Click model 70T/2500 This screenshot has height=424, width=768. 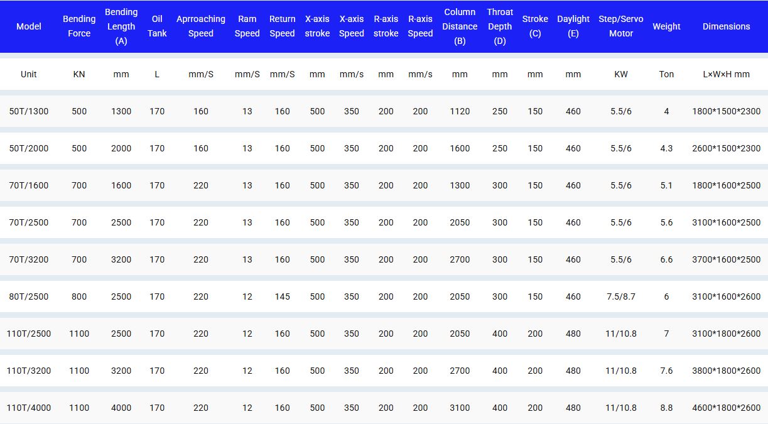click(x=29, y=222)
